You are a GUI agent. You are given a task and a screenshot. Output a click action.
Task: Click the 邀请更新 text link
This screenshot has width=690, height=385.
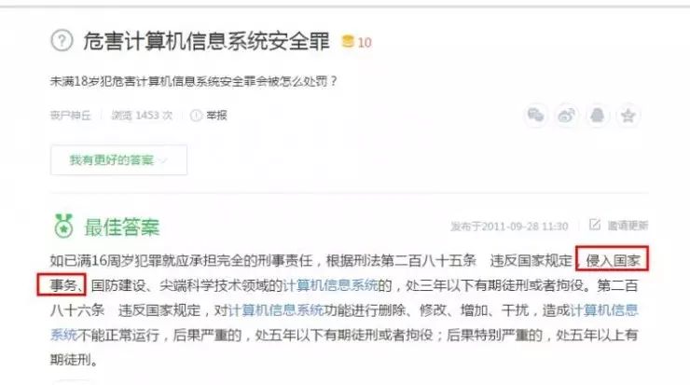(x=628, y=226)
